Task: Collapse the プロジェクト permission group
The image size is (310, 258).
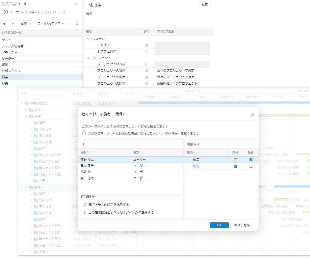Action: (88, 58)
